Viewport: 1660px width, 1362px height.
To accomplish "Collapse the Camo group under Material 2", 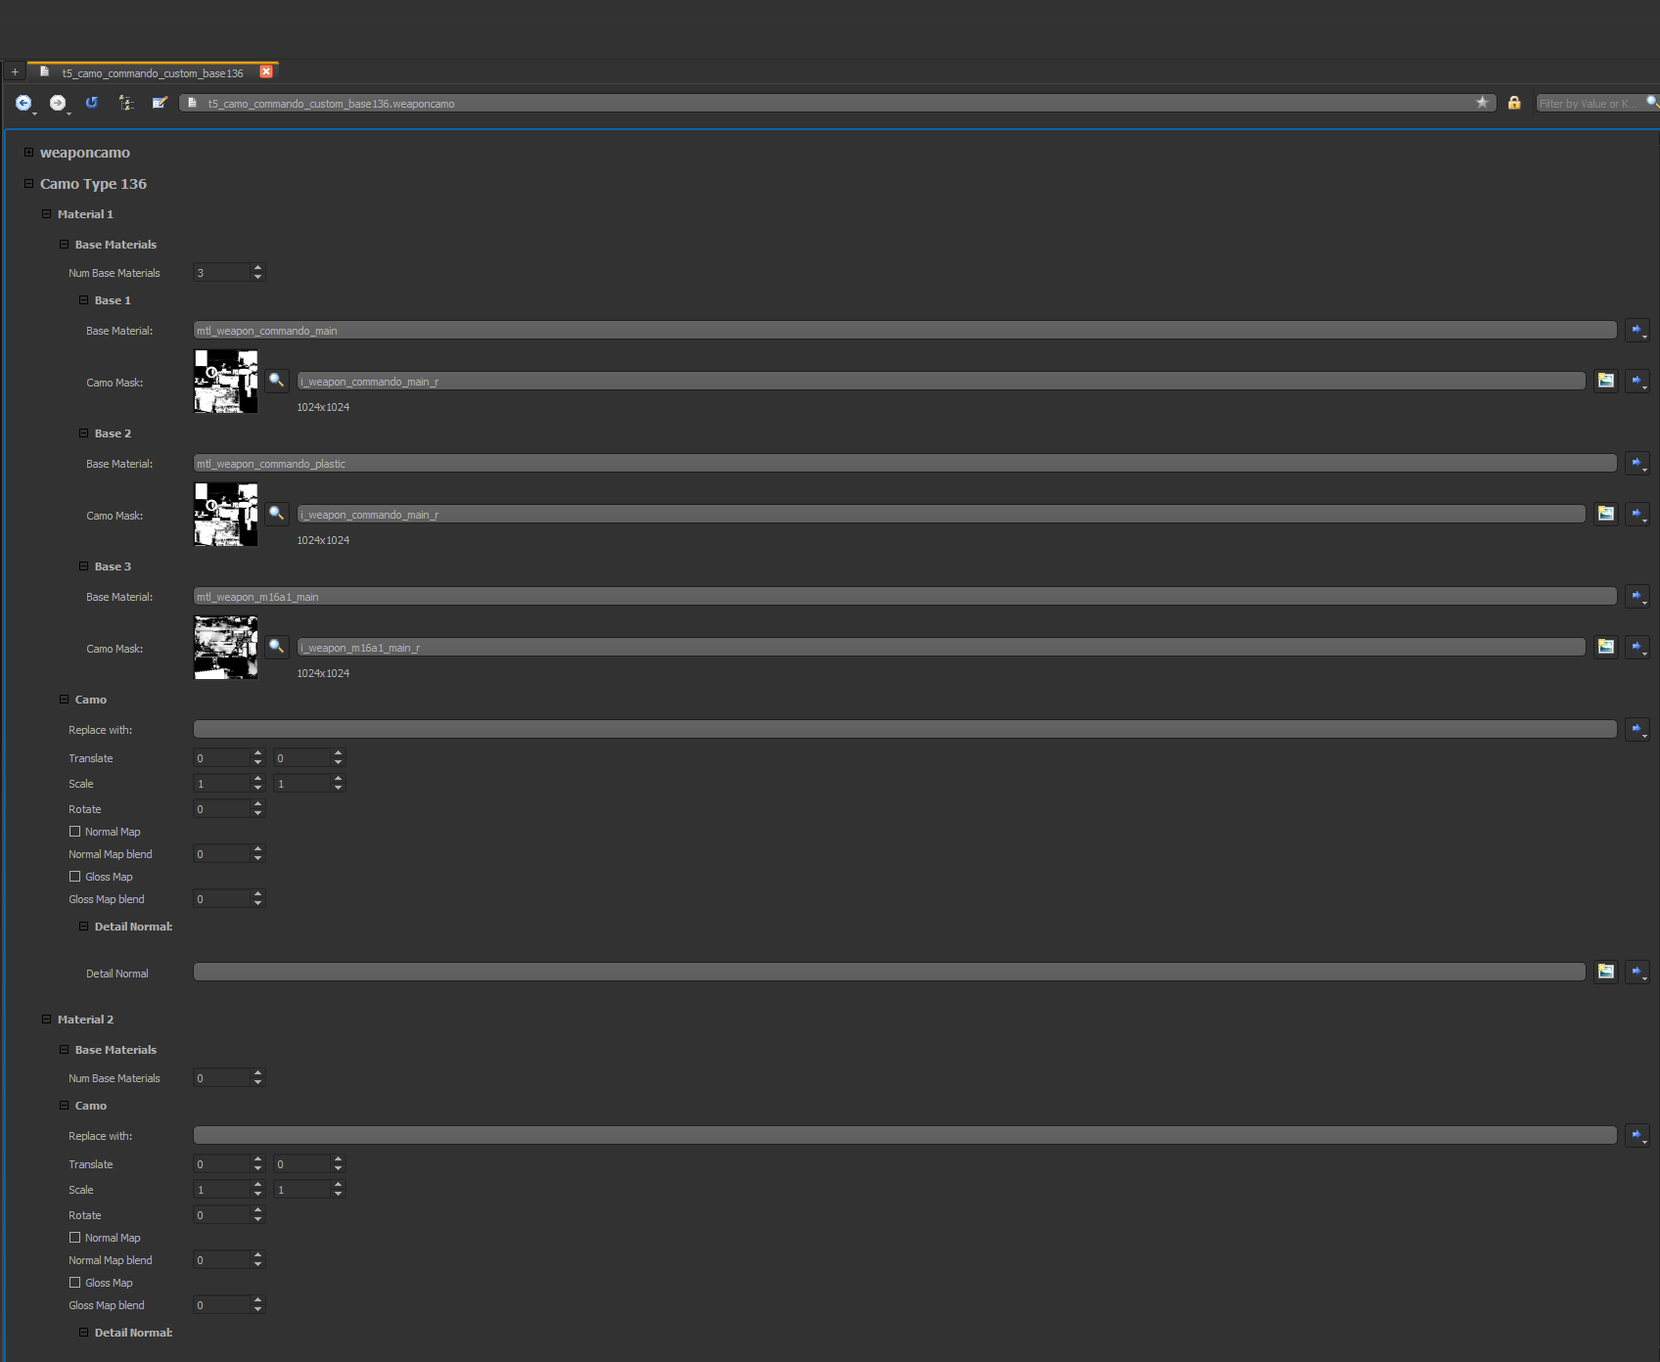I will (x=64, y=1106).
